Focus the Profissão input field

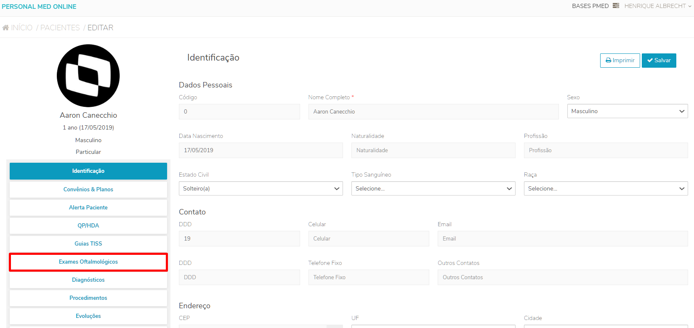[606, 151]
